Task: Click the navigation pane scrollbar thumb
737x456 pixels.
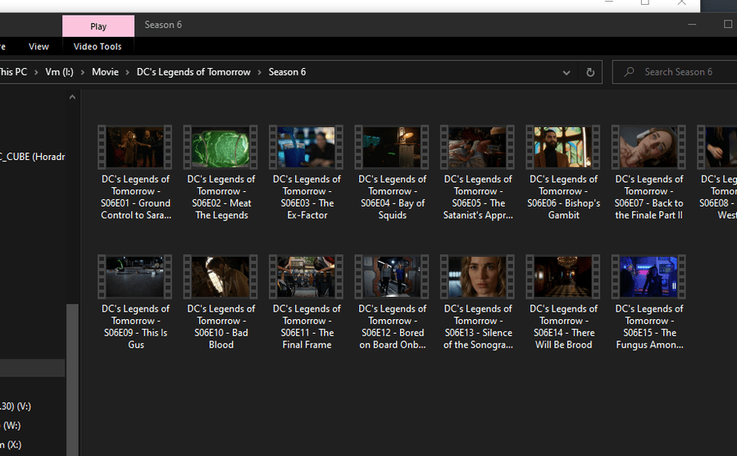Action: [x=72, y=380]
